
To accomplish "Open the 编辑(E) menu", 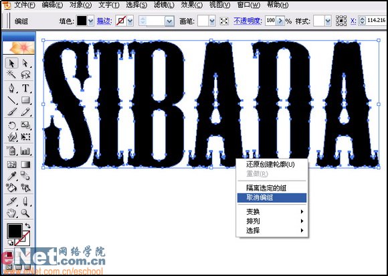I will pyautogui.click(x=52, y=5).
